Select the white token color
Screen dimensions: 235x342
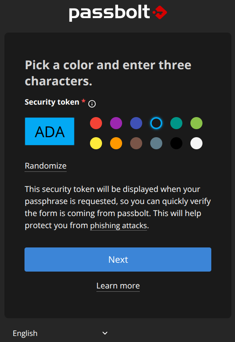click(x=196, y=143)
